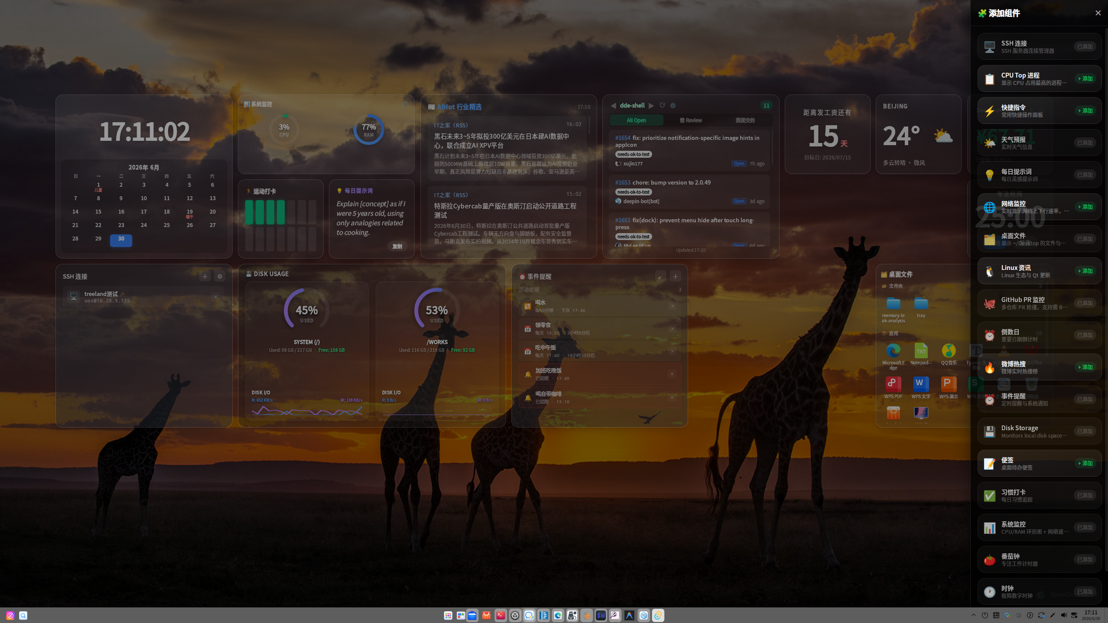Switch to the 我提交的 tab

[745, 120]
